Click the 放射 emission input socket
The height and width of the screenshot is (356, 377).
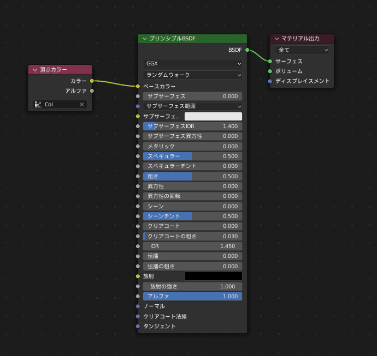(x=138, y=276)
